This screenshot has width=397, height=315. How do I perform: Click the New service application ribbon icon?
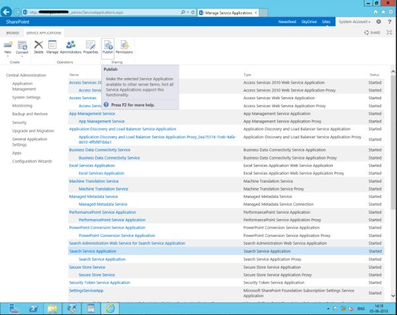[8, 45]
